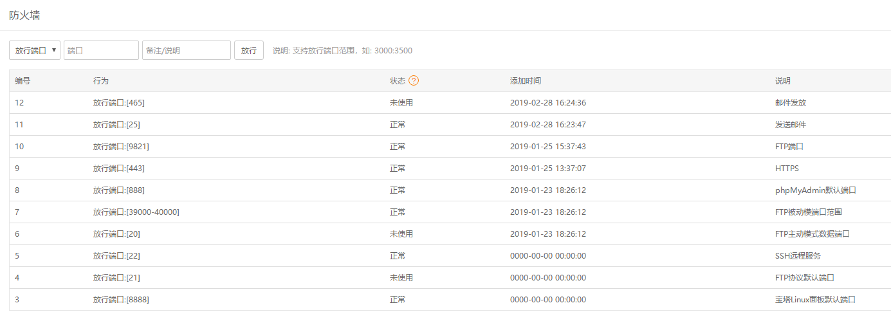Click the 添加时间 column header
Image resolution: width=891 pixels, height=312 pixels.
pos(525,81)
